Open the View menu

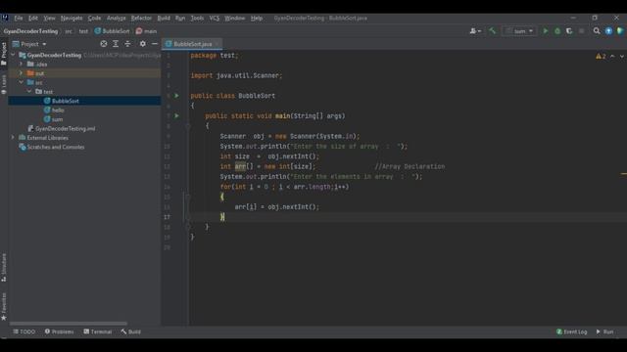click(x=49, y=18)
